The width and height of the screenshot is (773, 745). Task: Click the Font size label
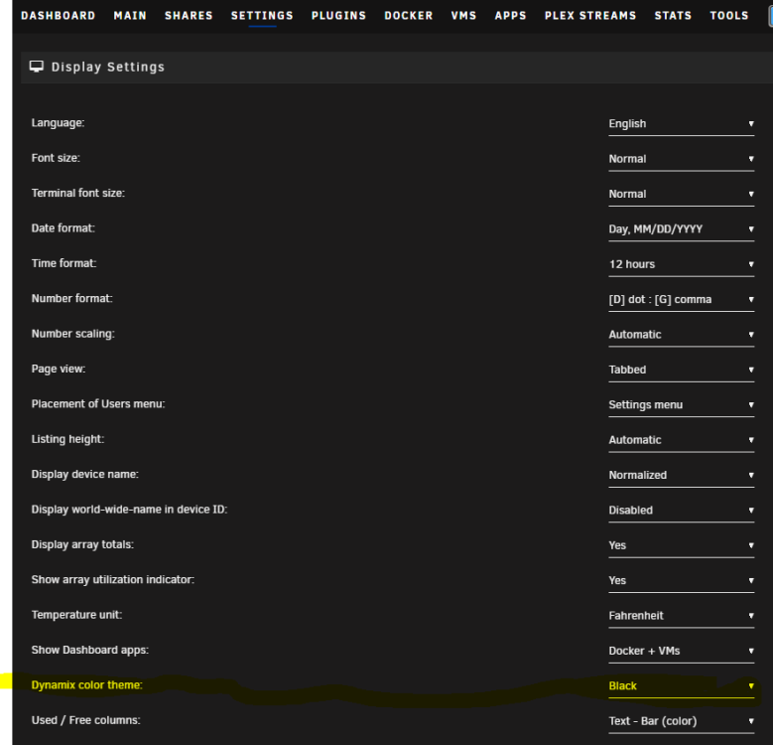tap(56, 158)
